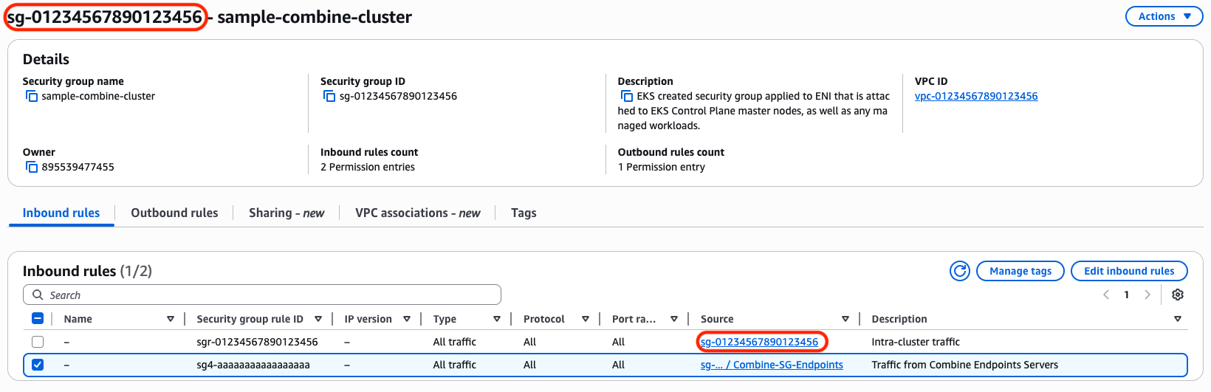The image size is (1211, 392).
Task: Copy the security group ID value
Action: [329, 97]
